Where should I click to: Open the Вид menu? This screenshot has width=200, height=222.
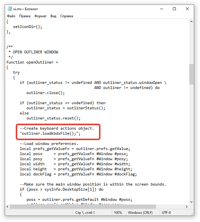coord(53,16)
